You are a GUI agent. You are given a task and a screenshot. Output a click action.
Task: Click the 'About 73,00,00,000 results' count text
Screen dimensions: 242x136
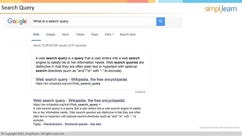click(x=60, y=45)
